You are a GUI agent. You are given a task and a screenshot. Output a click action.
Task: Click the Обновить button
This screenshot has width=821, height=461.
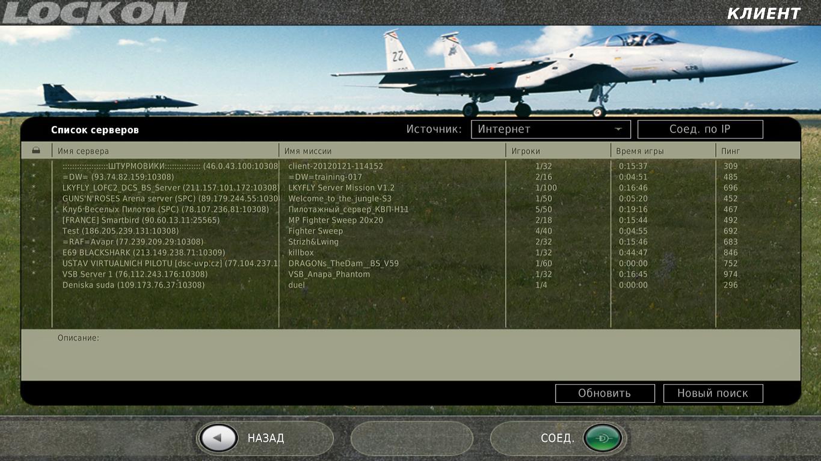tap(604, 394)
